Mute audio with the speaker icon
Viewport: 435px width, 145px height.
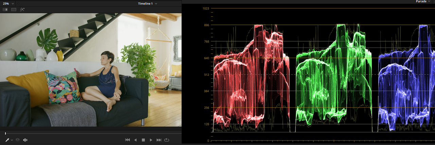[25, 140]
